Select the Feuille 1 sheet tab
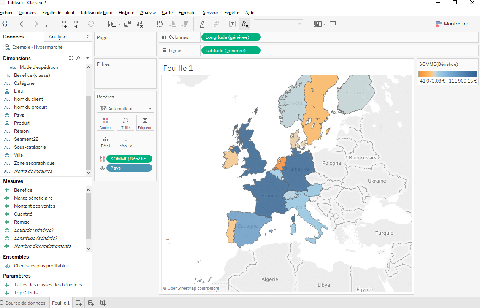Image resolution: width=480 pixels, height=308 pixels. click(61, 303)
